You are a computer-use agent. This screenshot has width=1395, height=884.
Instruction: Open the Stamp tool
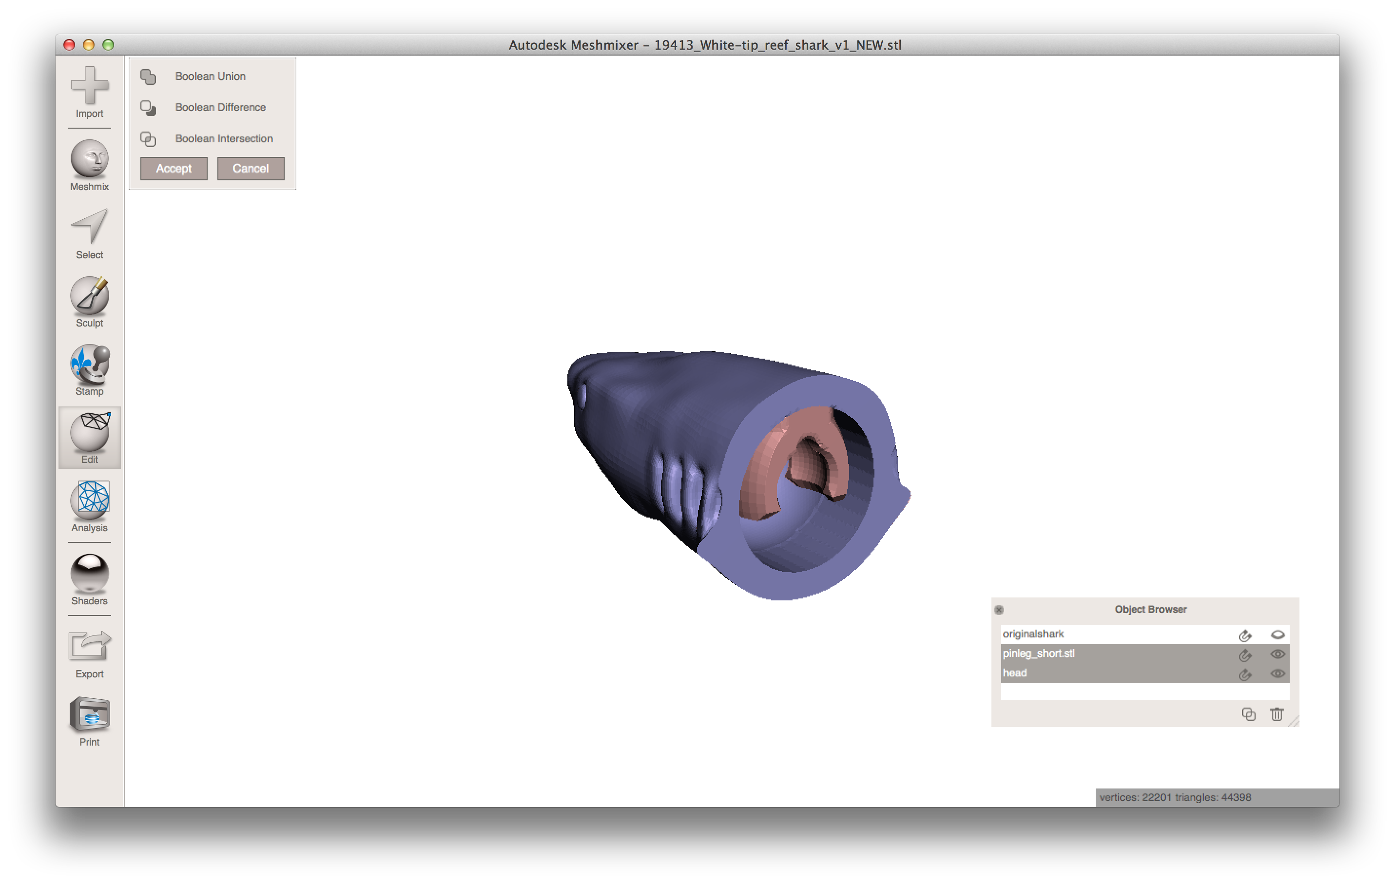89,371
